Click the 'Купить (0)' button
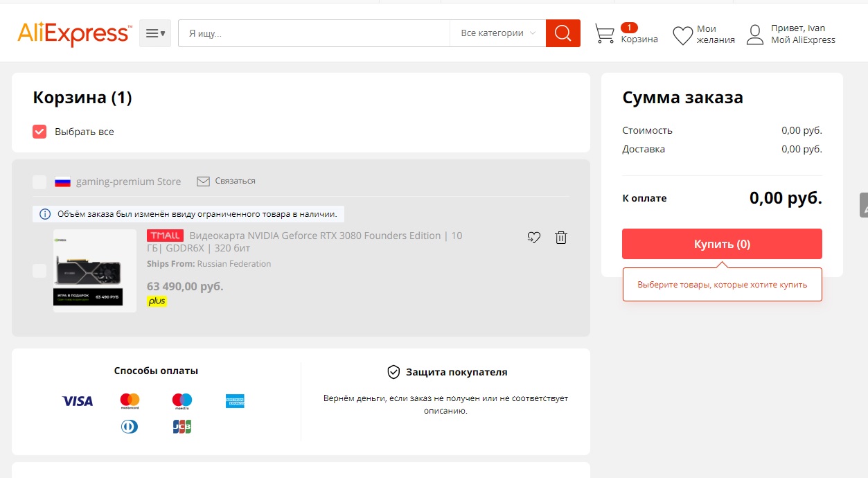 click(722, 244)
